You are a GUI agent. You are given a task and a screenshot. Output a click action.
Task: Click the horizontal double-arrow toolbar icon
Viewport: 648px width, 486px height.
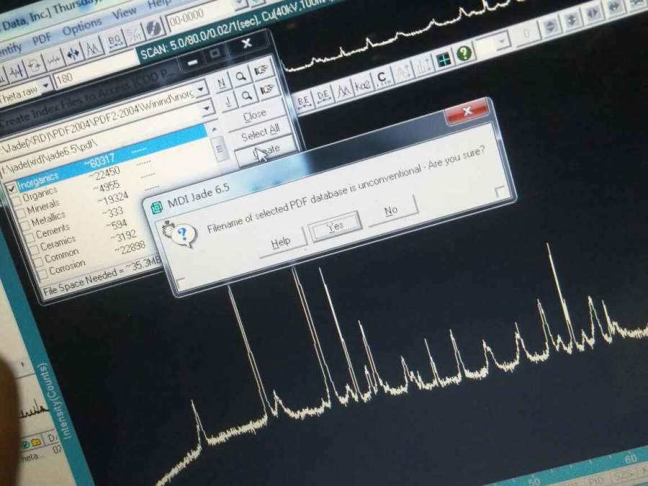tap(615, 6)
